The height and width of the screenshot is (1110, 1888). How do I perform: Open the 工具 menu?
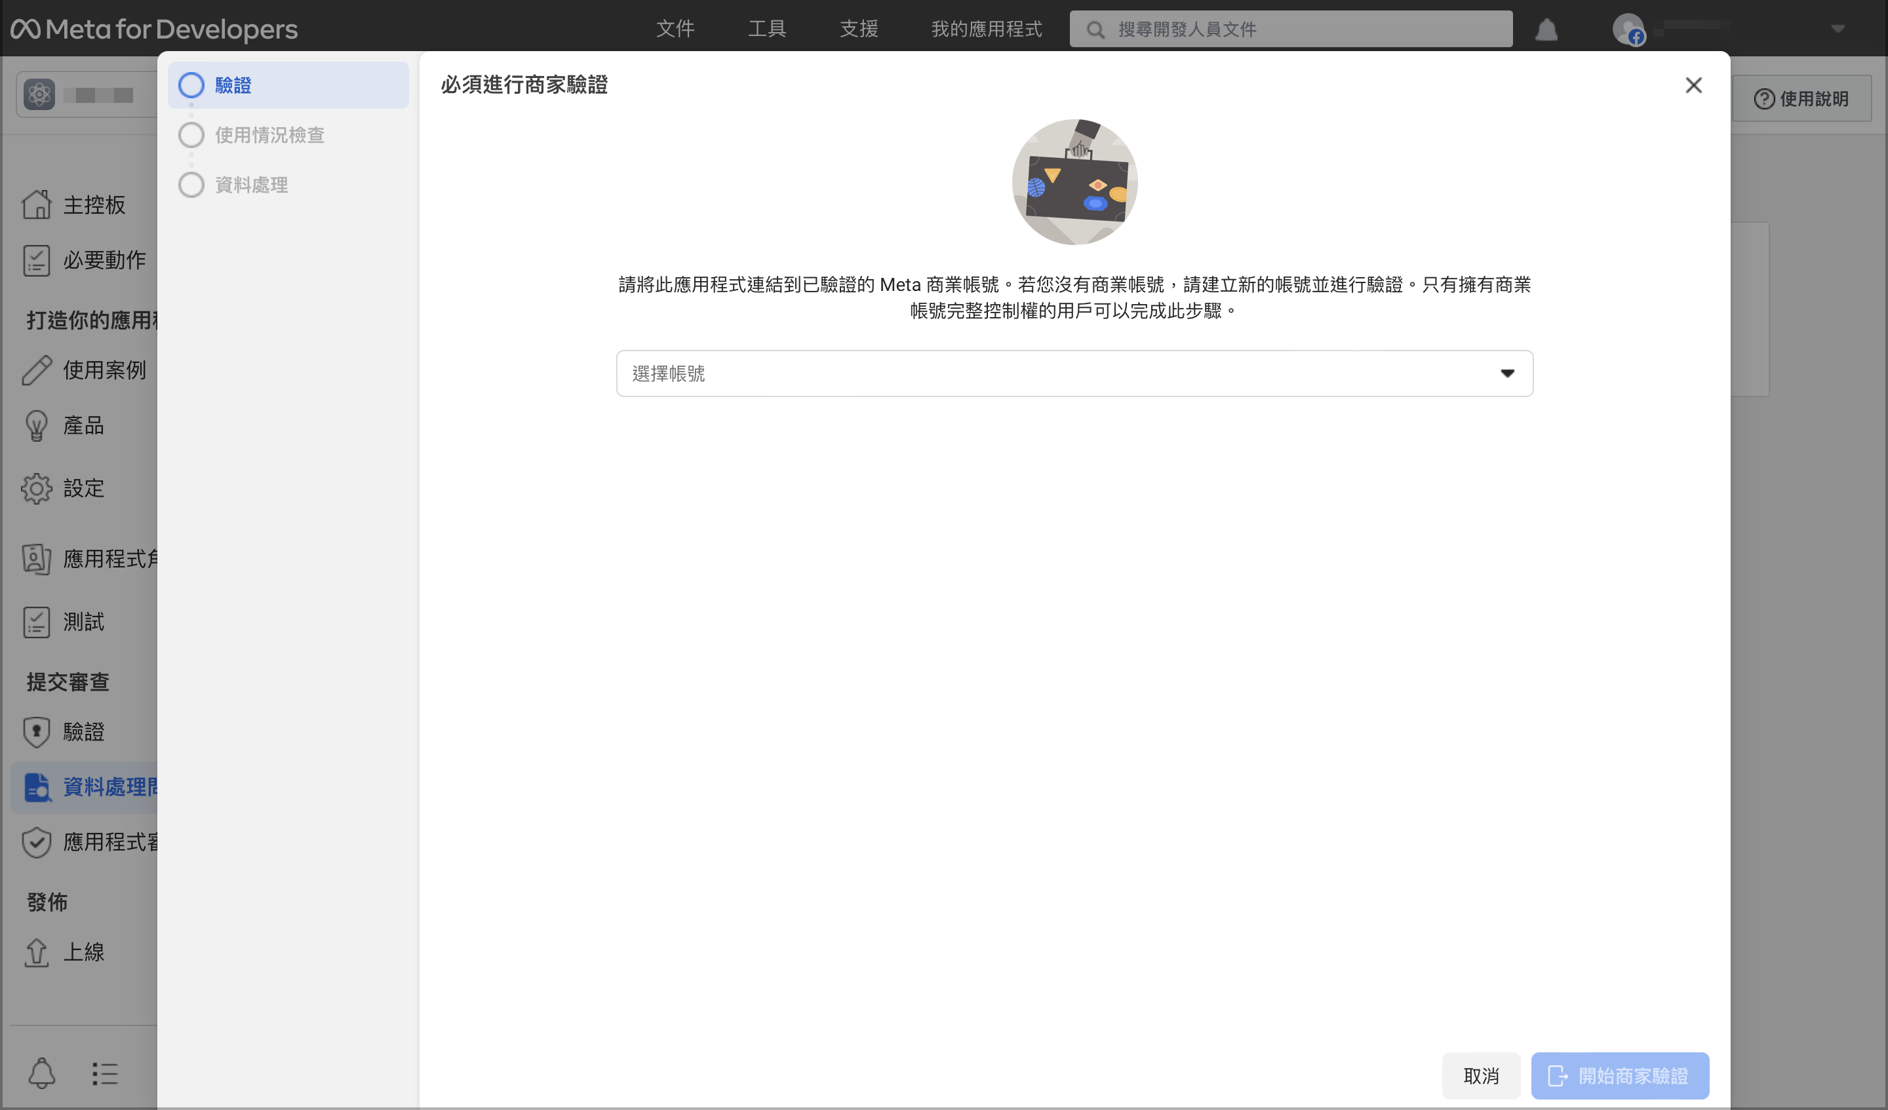pyautogui.click(x=766, y=29)
